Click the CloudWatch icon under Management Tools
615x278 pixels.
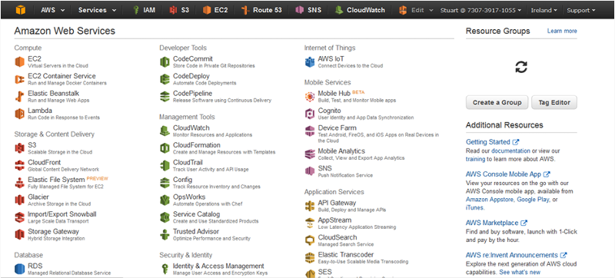click(165, 131)
